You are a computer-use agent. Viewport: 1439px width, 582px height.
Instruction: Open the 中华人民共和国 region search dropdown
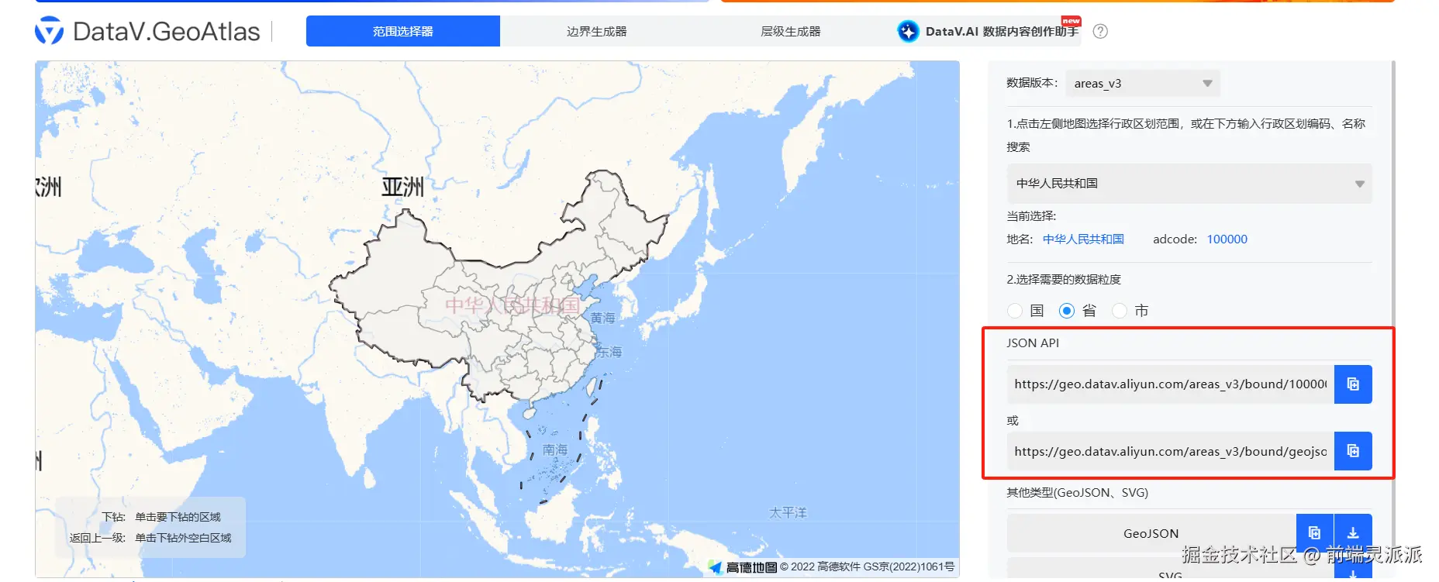coord(1189,184)
